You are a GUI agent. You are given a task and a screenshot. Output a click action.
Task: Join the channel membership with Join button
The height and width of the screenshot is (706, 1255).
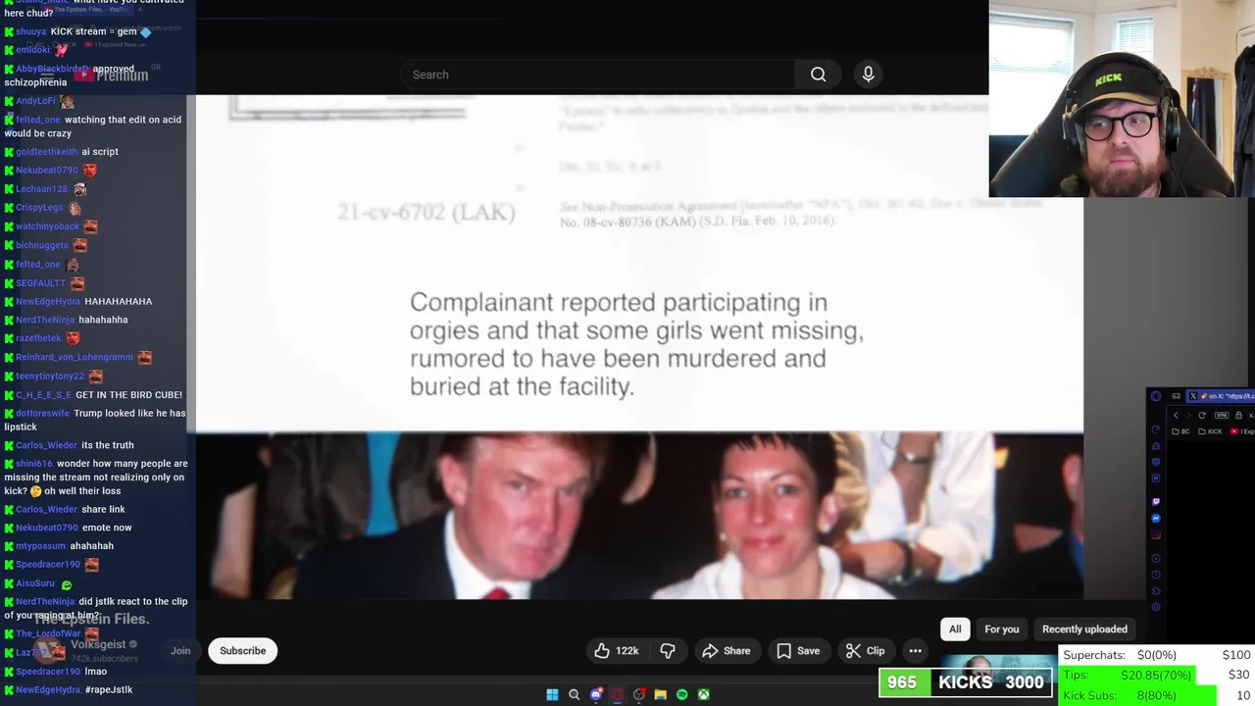tap(180, 650)
